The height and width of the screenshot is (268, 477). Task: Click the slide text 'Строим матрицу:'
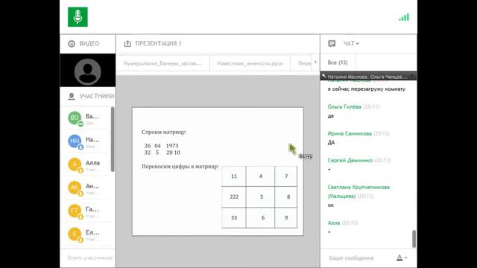[x=164, y=132]
